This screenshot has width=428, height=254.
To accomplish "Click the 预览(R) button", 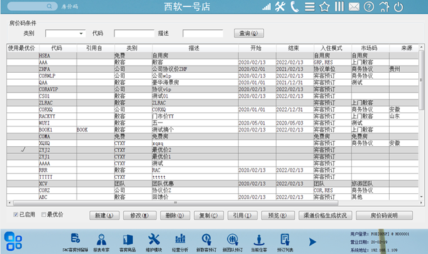I will click(278, 216).
